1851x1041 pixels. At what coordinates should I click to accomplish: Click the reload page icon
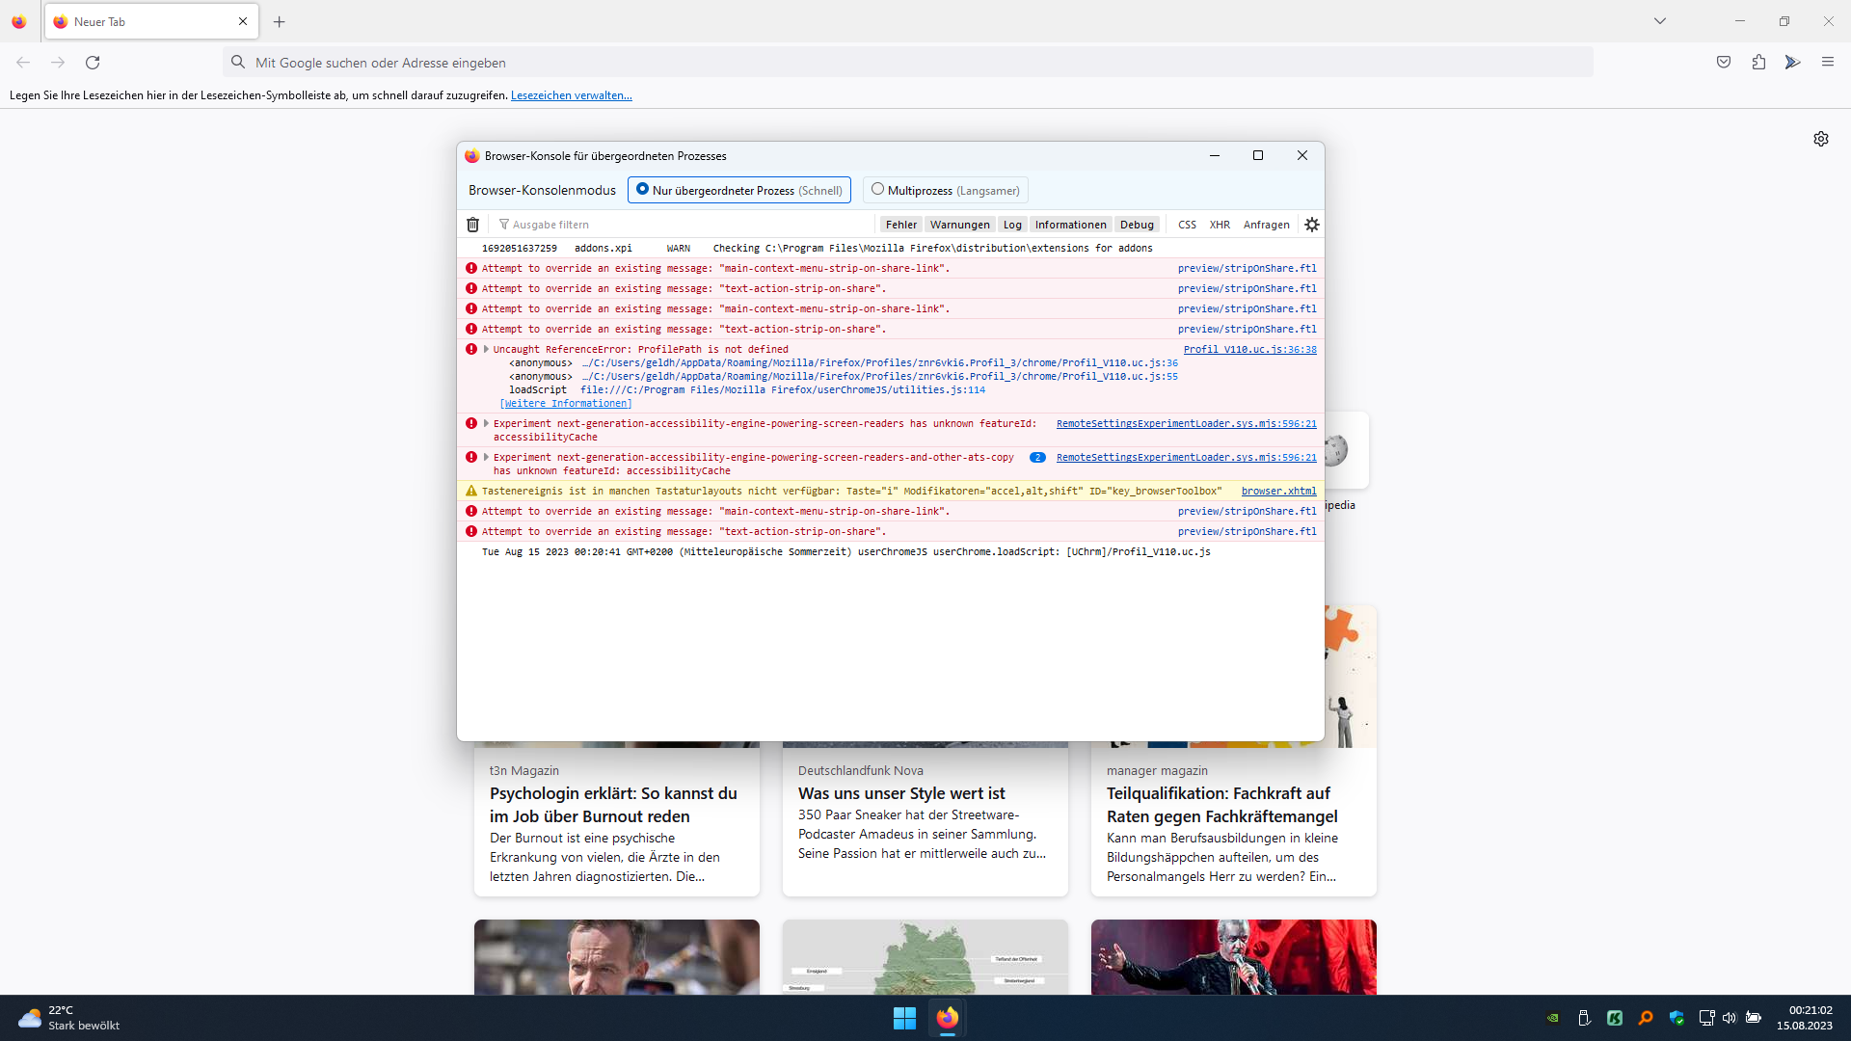pos(93,63)
